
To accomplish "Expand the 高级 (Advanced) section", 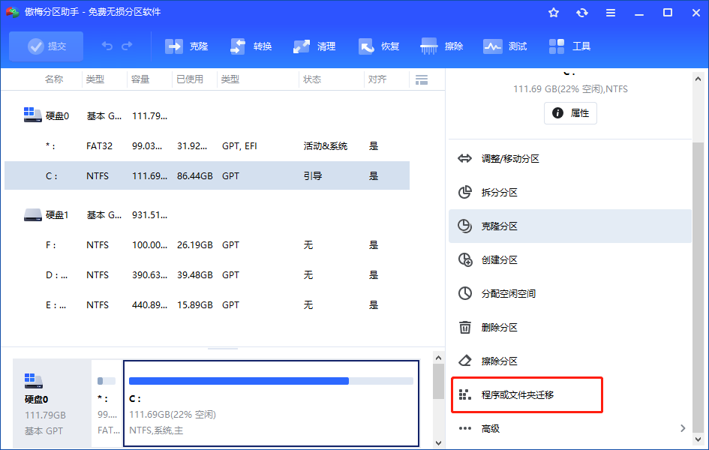I will (527, 428).
